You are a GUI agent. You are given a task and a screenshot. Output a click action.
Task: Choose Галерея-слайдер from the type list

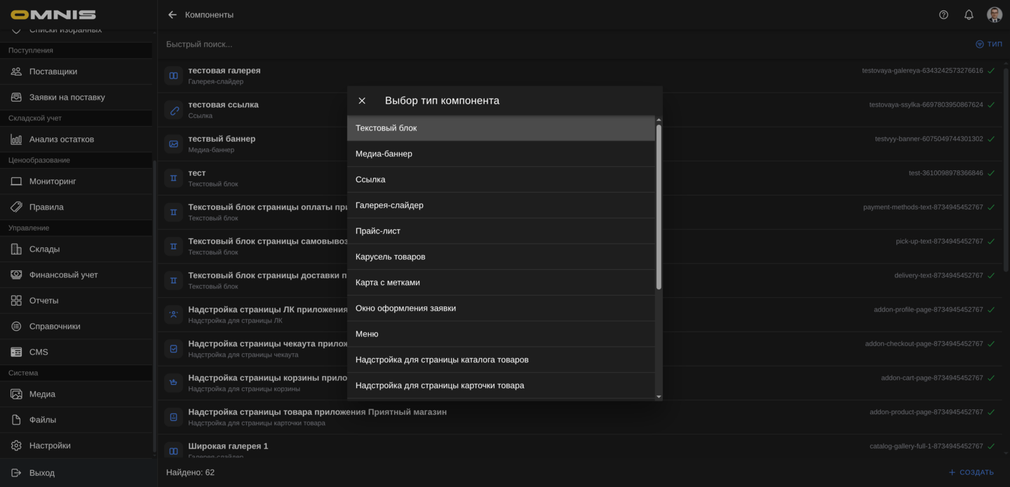(x=501, y=205)
